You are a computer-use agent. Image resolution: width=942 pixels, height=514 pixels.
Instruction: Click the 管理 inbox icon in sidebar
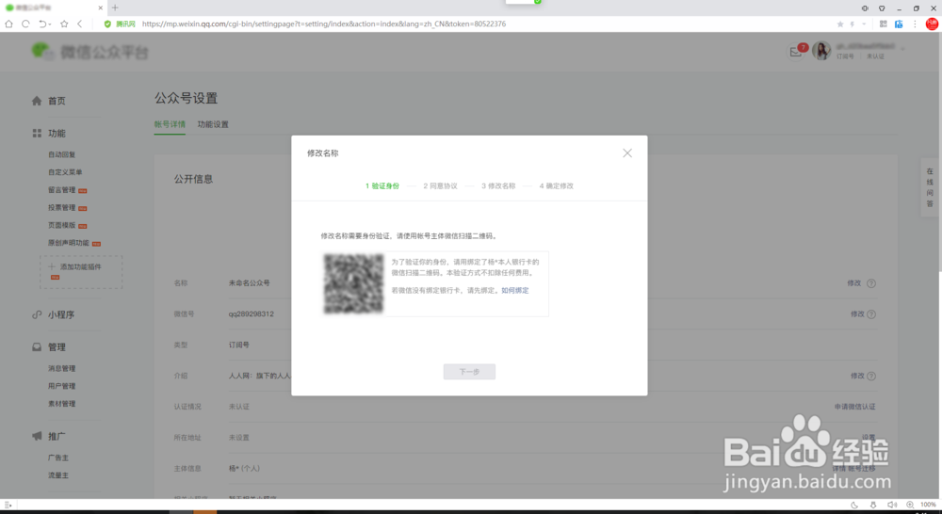pyautogui.click(x=37, y=347)
